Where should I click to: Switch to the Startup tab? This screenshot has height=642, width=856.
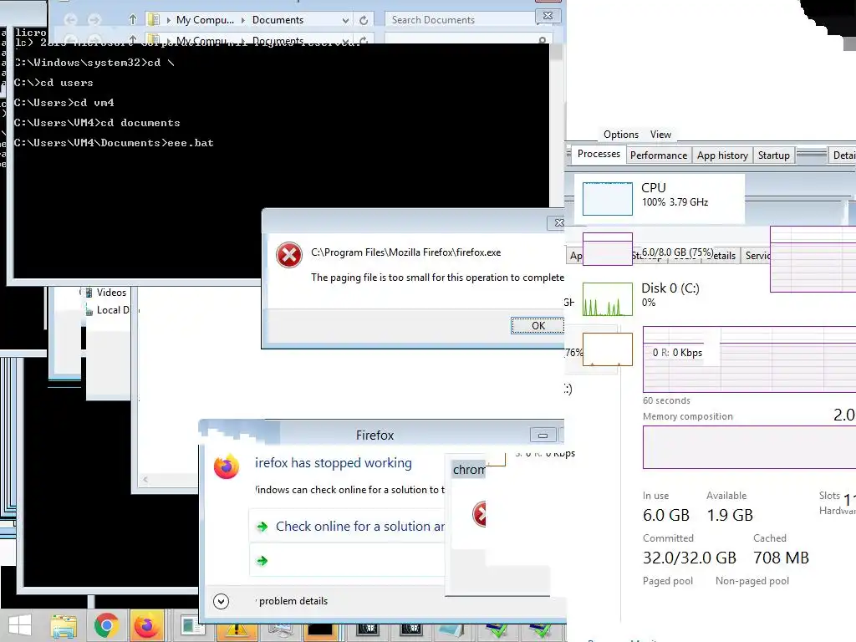click(x=773, y=155)
